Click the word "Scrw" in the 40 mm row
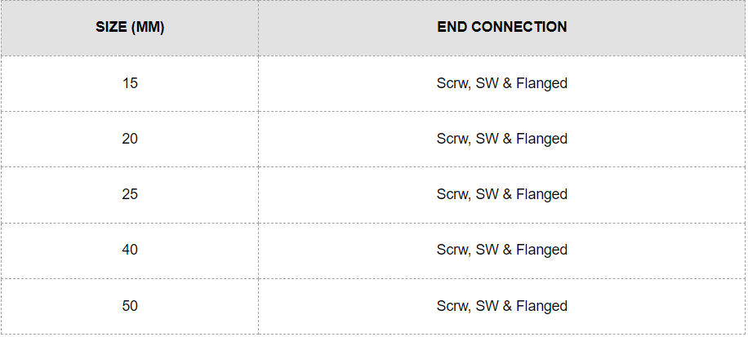The image size is (748, 337). pos(452,250)
